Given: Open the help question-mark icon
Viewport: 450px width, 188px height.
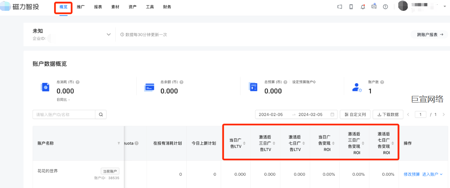Looking at the screenshot, I should 386,7.
